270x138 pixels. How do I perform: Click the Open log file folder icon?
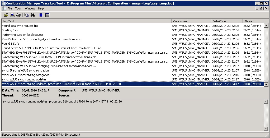click(x=6, y=15)
